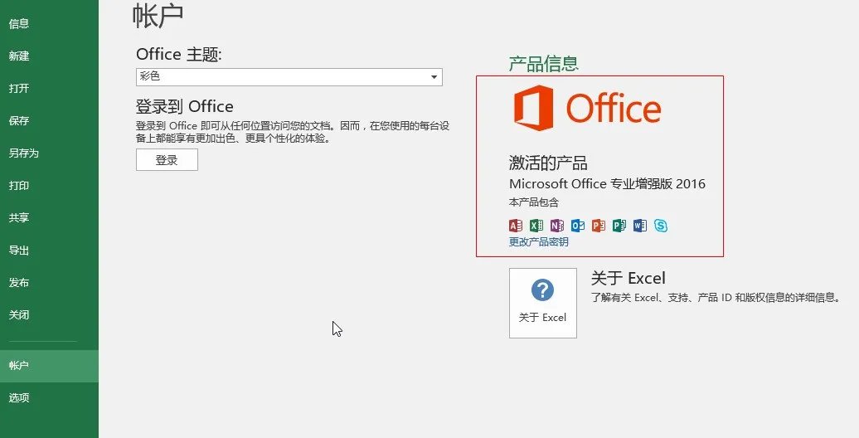Click the text Microsoft Office 专业增强版 2016
859x438 pixels.
click(x=607, y=183)
